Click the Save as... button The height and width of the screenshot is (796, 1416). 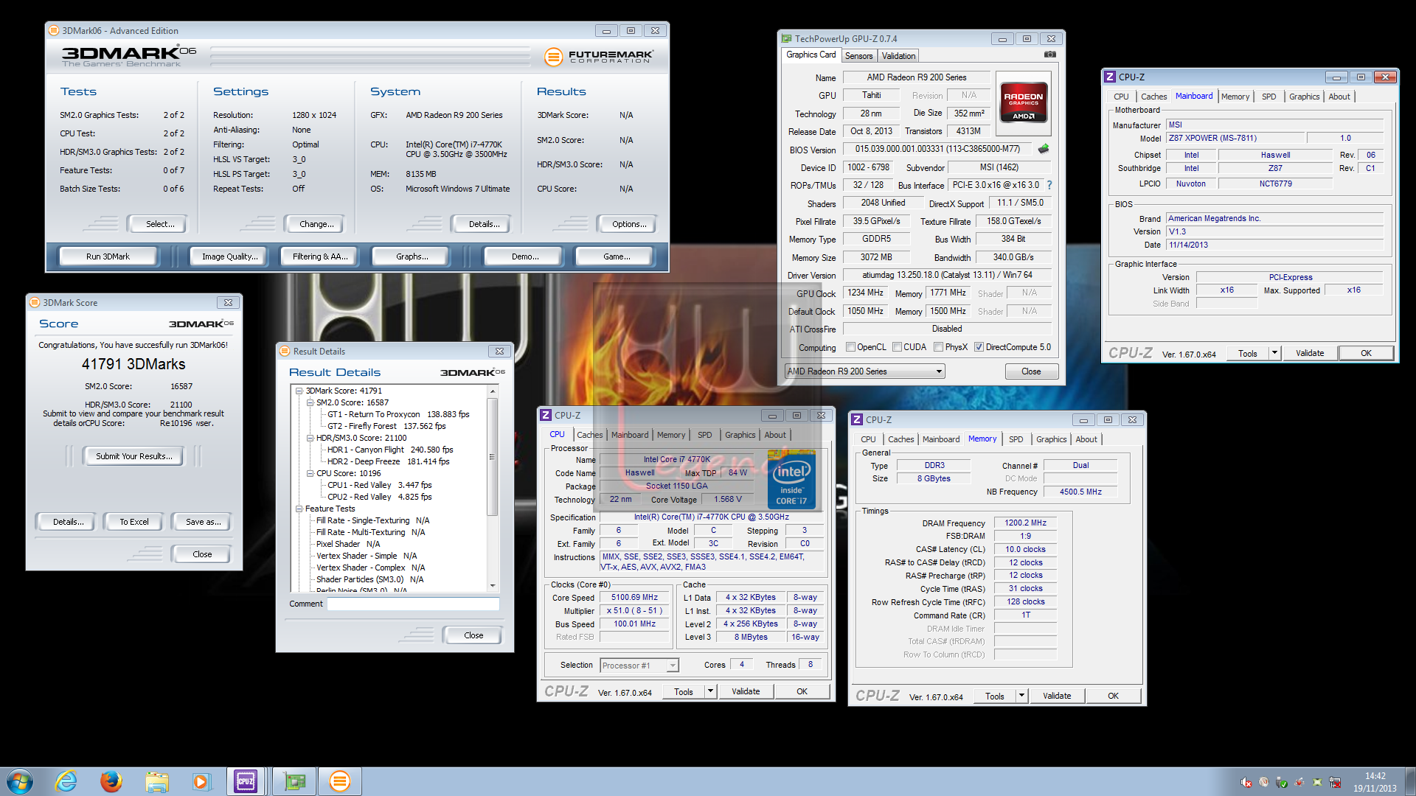[x=203, y=522]
